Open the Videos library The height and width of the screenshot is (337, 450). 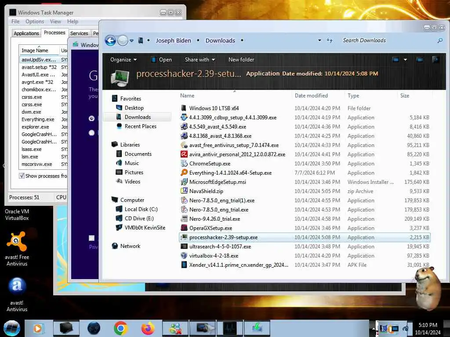pos(132,181)
